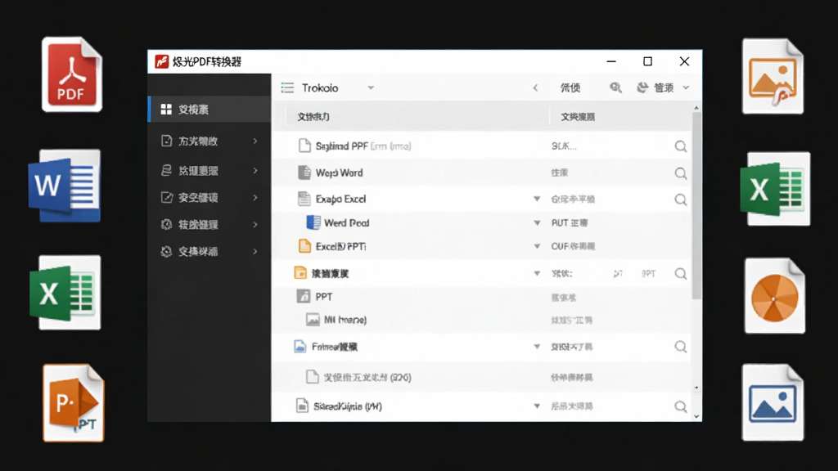The image size is (838, 471).
Task: Expand the bottom gear sidebar item chevron
Action: pos(255,252)
